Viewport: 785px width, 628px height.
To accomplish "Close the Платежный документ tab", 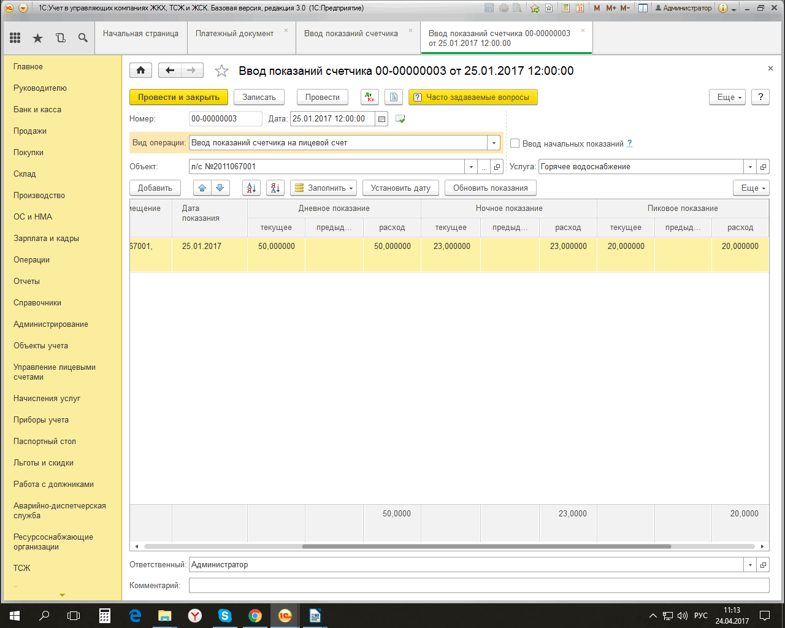I will click(286, 30).
